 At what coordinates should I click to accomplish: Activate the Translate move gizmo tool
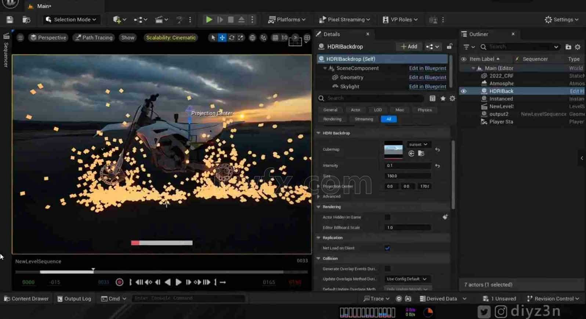click(222, 37)
